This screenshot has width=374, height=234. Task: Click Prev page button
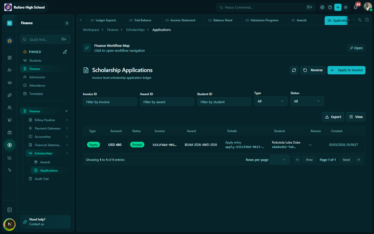click(309, 160)
